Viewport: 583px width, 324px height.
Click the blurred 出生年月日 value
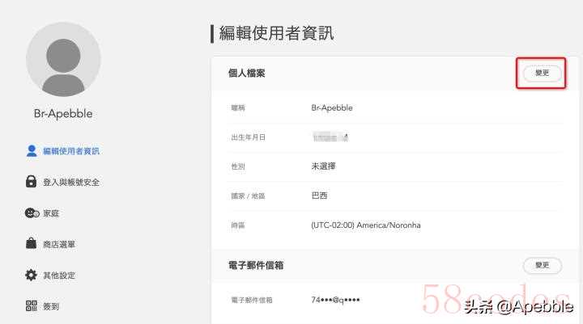pos(330,137)
